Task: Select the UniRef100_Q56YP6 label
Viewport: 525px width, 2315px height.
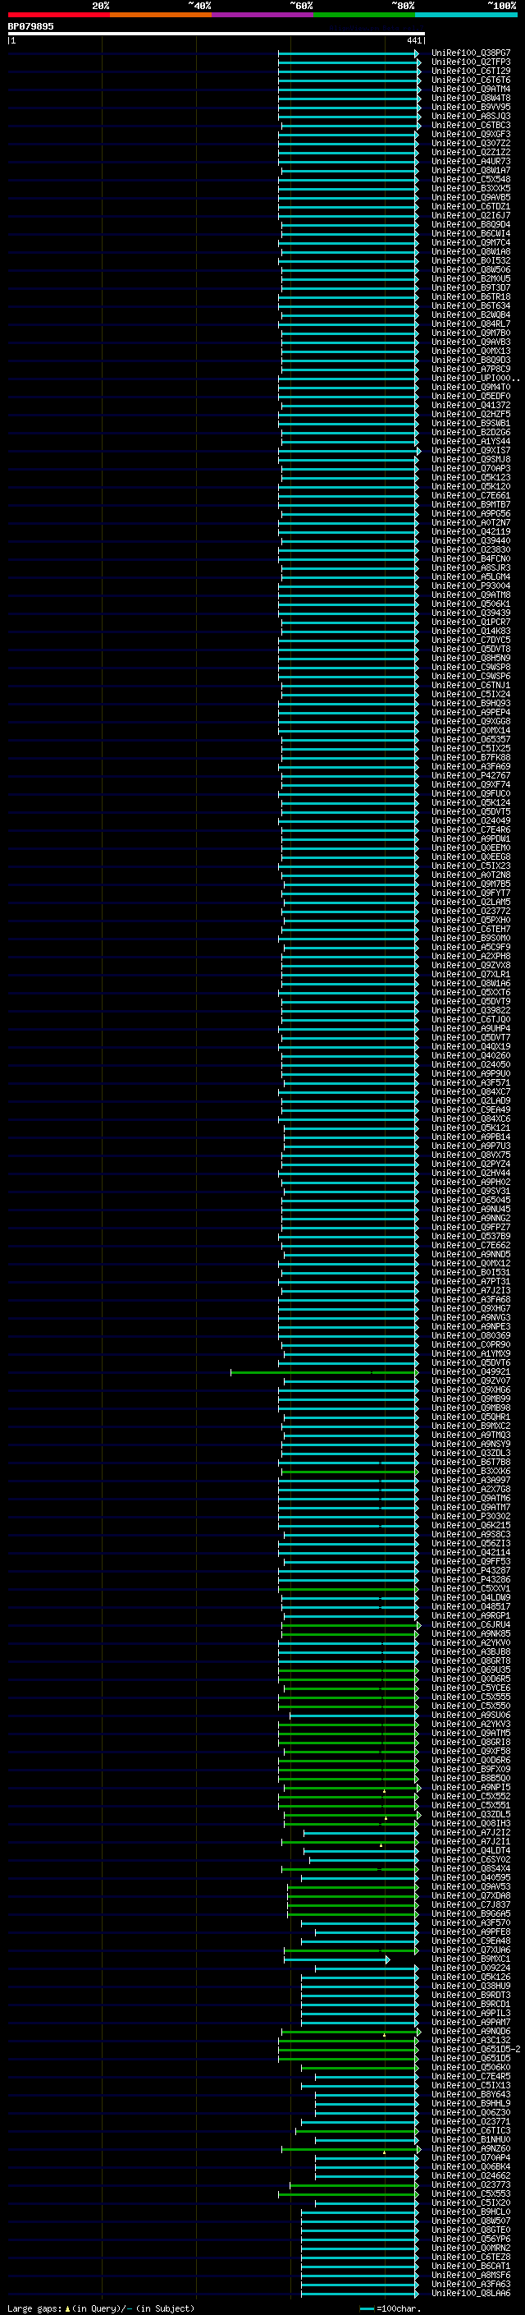Action: pos(471,2239)
